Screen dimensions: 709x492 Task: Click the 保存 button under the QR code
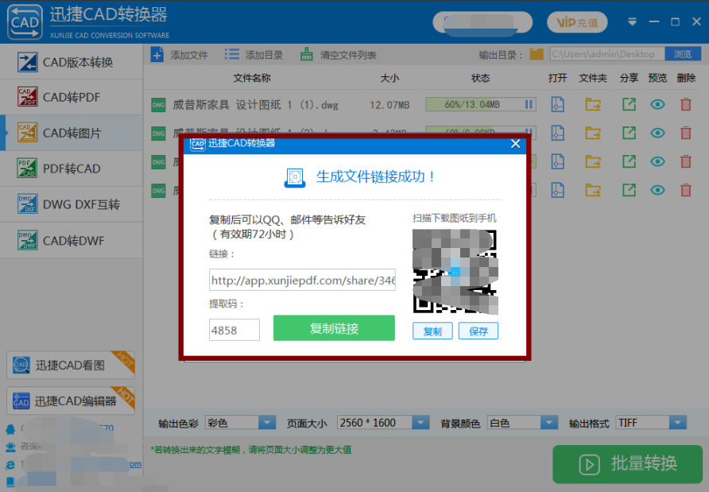[478, 331]
